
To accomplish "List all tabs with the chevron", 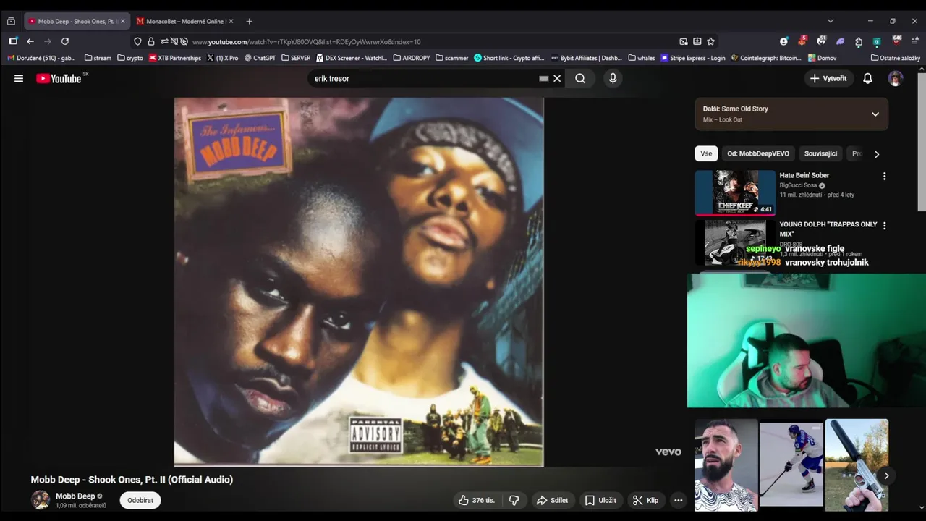I will 831,21.
